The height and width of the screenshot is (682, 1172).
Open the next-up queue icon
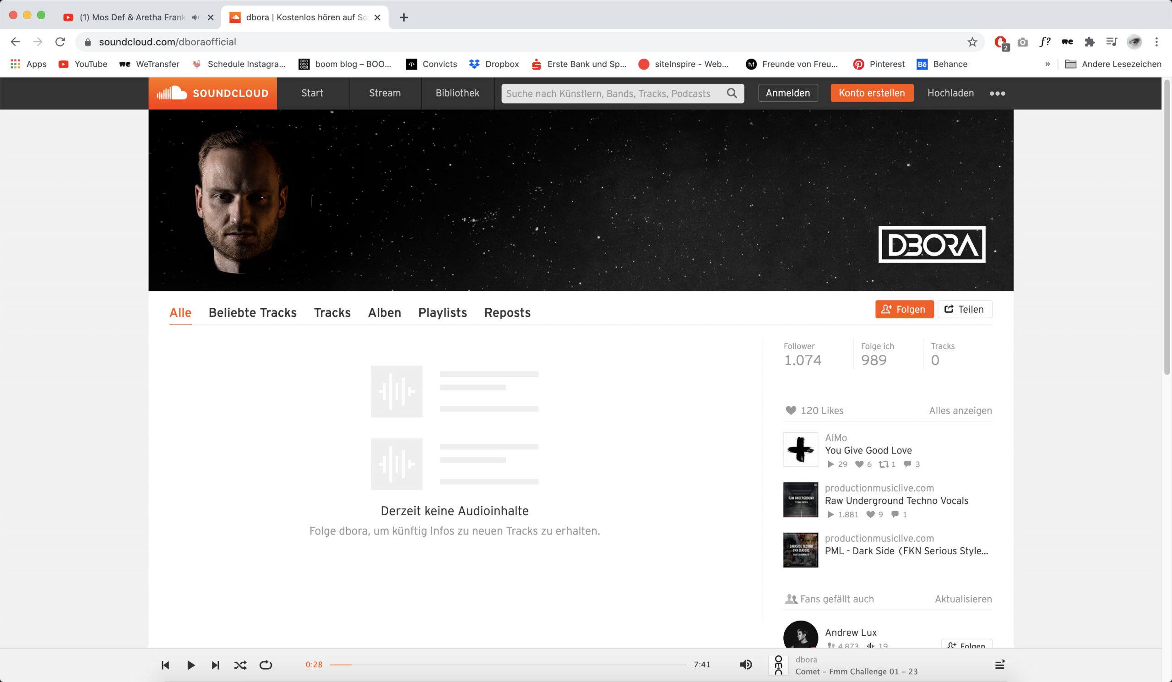tap(999, 665)
